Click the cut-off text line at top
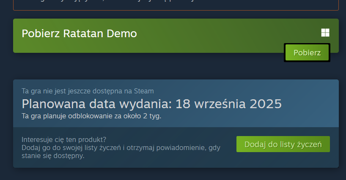Viewport: 346px width, 180px height. (x=110, y=1)
